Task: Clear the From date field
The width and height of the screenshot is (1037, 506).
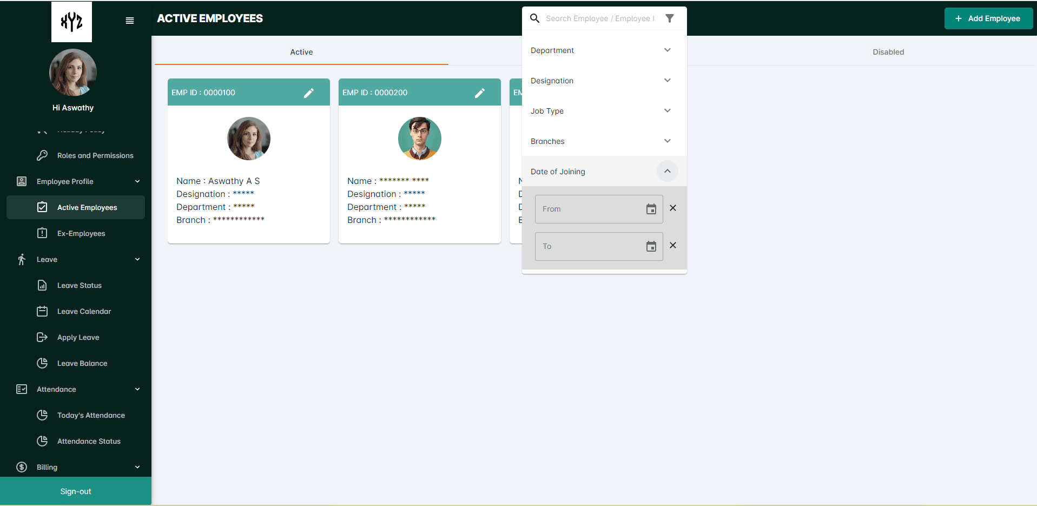Action: (x=673, y=208)
